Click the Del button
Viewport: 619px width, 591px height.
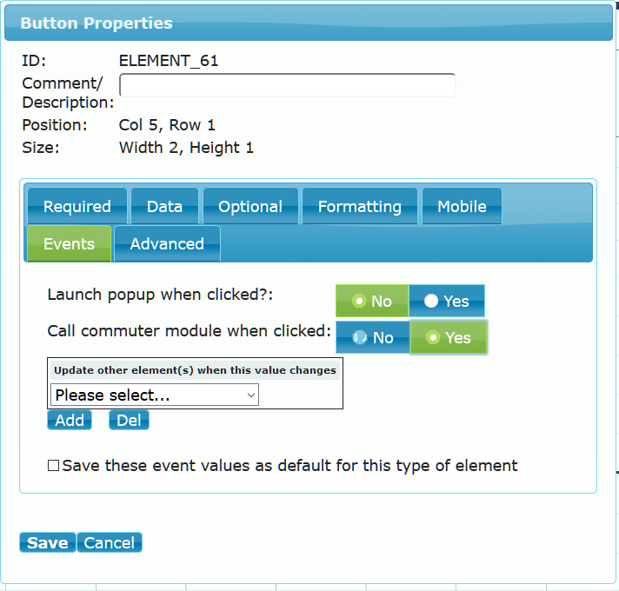point(129,420)
